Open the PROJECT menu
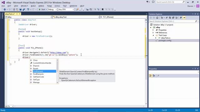The image size is (200, 112). click(x=24, y=6)
